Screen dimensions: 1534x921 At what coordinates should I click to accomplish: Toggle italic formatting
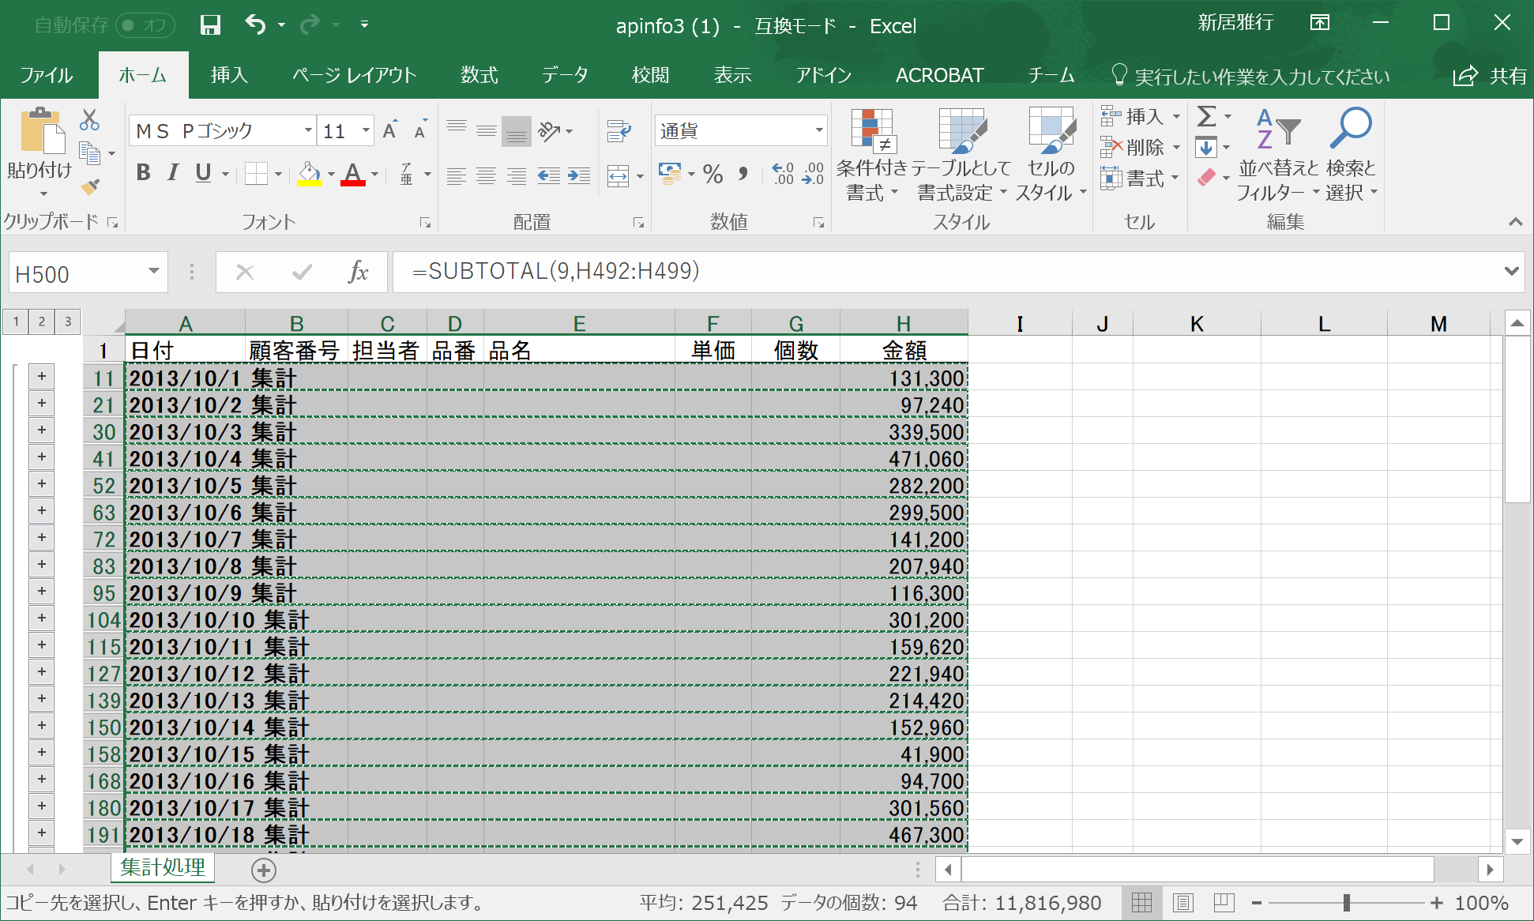(x=173, y=173)
